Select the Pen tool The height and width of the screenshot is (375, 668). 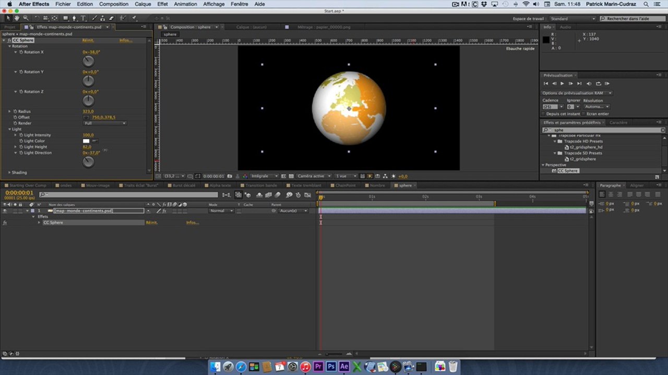point(74,18)
